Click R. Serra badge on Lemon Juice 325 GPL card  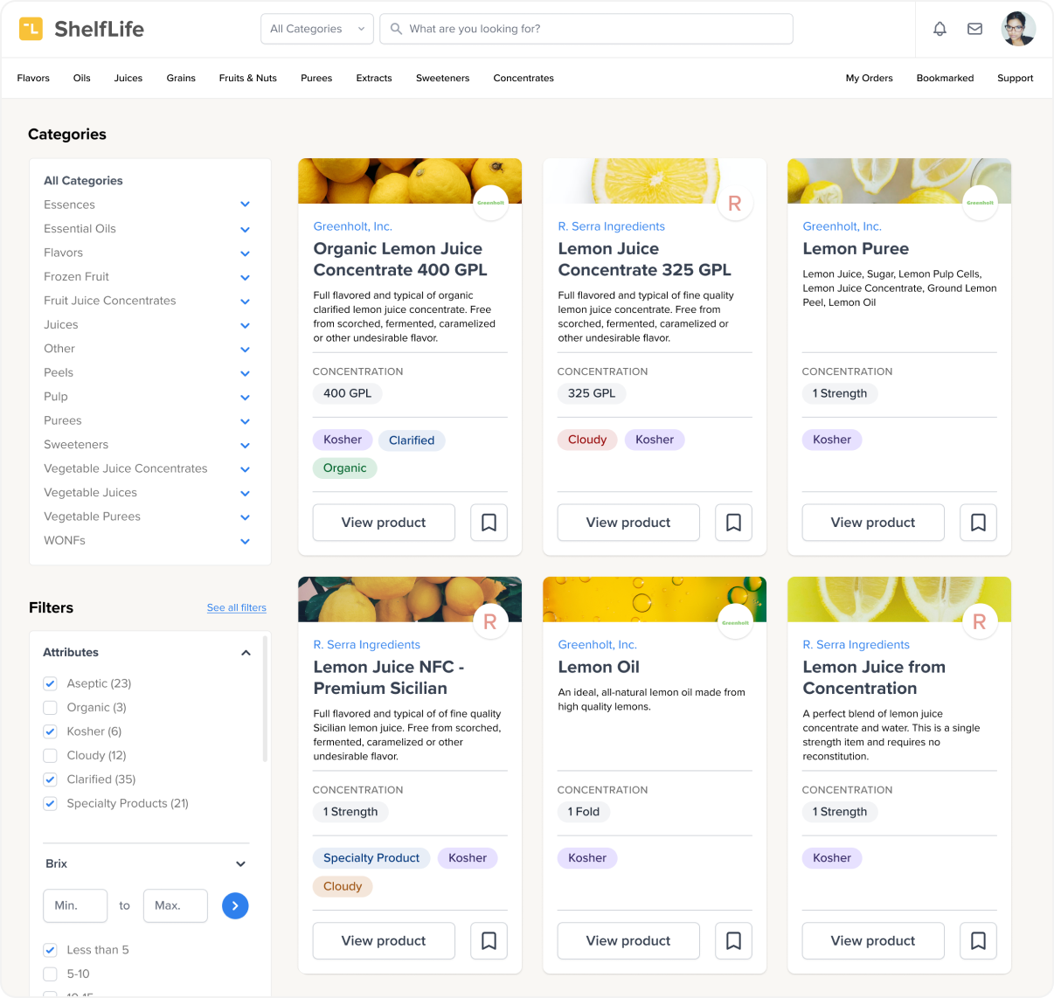tap(735, 203)
